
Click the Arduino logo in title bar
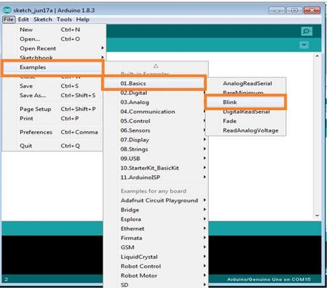click(x=7, y=10)
